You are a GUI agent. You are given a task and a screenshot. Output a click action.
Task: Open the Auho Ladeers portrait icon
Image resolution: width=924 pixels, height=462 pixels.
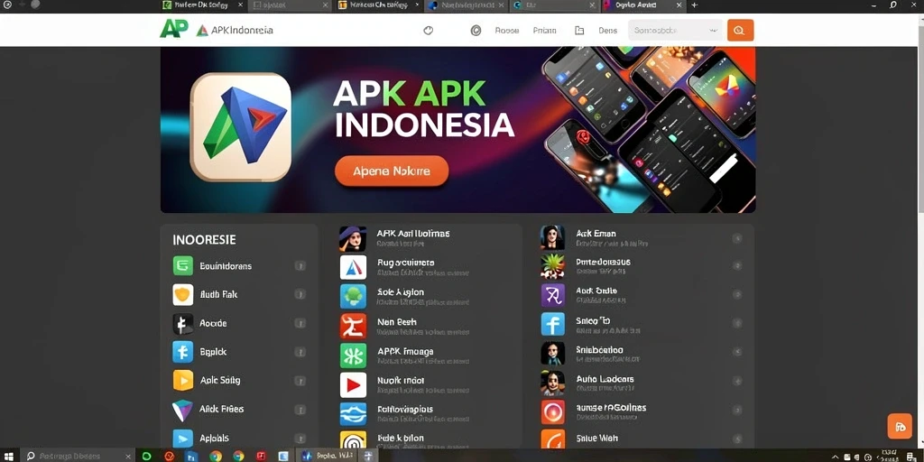click(553, 383)
